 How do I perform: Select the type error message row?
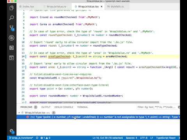pos(98,117)
